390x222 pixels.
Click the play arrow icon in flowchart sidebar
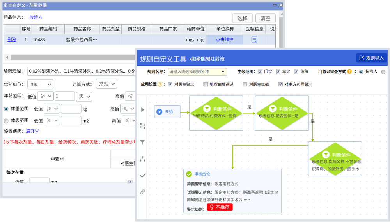(143, 110)
